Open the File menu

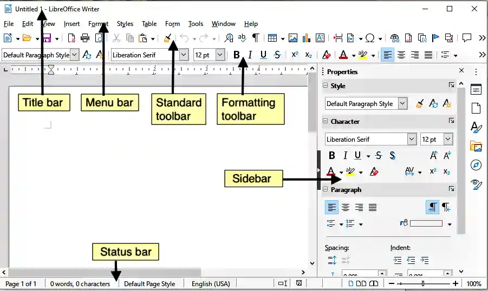click(x=9, y=24)
